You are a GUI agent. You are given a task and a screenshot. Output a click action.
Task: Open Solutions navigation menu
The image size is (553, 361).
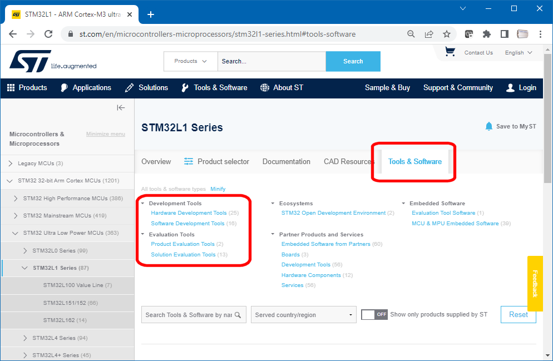[146, 88]
